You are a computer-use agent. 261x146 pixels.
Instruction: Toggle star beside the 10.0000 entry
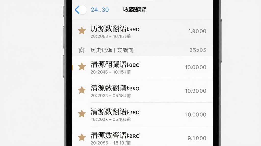click(x=82, y=114)
